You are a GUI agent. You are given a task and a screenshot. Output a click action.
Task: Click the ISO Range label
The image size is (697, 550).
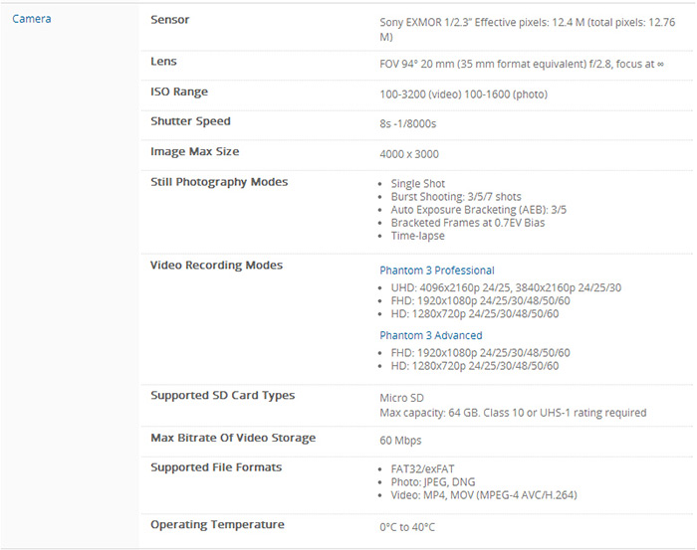click(x=179, y=92)
